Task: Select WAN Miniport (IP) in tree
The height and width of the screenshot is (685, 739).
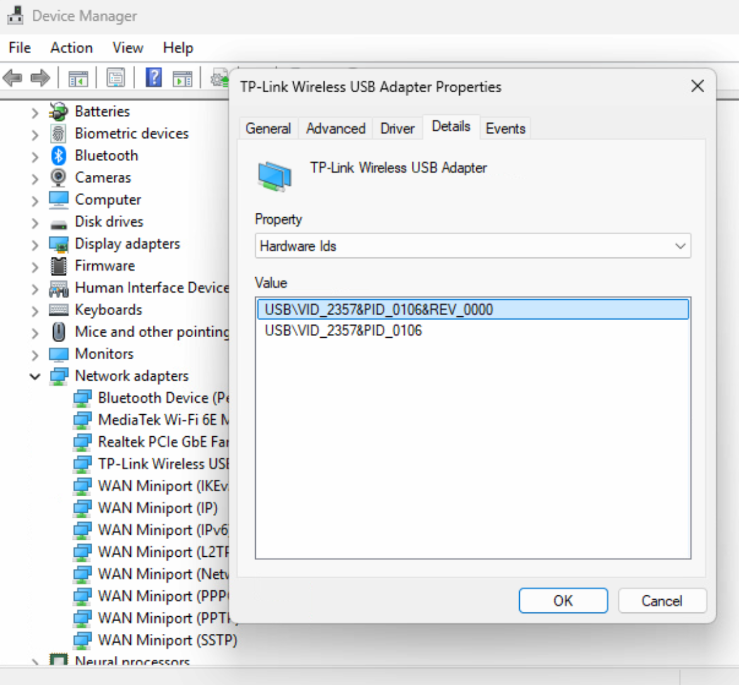Action: 158,508
